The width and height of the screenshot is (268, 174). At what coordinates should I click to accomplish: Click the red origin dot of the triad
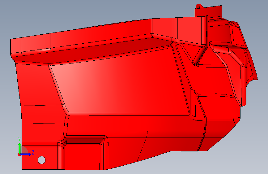(x=19, y=154)
